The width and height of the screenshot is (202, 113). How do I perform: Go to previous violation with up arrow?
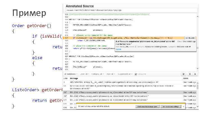190,74
